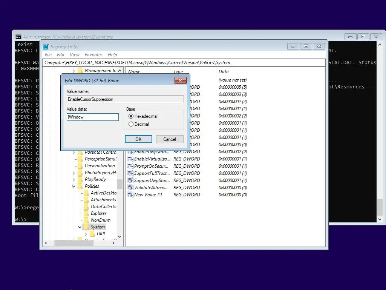Image resolution: width=386 pixels, height=290 pixels.
Task: Select the PerceptionSimul folder icon
Action: click(80, 159)
